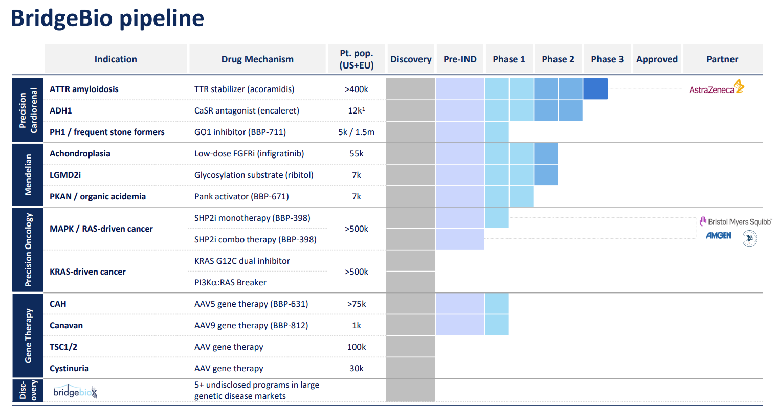Click the bridgebio logo in Discovery row
This screenshot has width=775, height=406.
[x=75, y=392]
